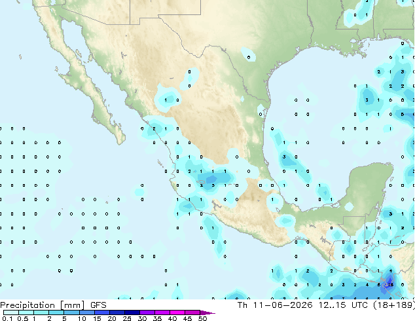The width and height of the screenshot is (415, 321).
Task: Click the '[mm]' unit label
Action: pyautogui.click(x=72, y=305)
